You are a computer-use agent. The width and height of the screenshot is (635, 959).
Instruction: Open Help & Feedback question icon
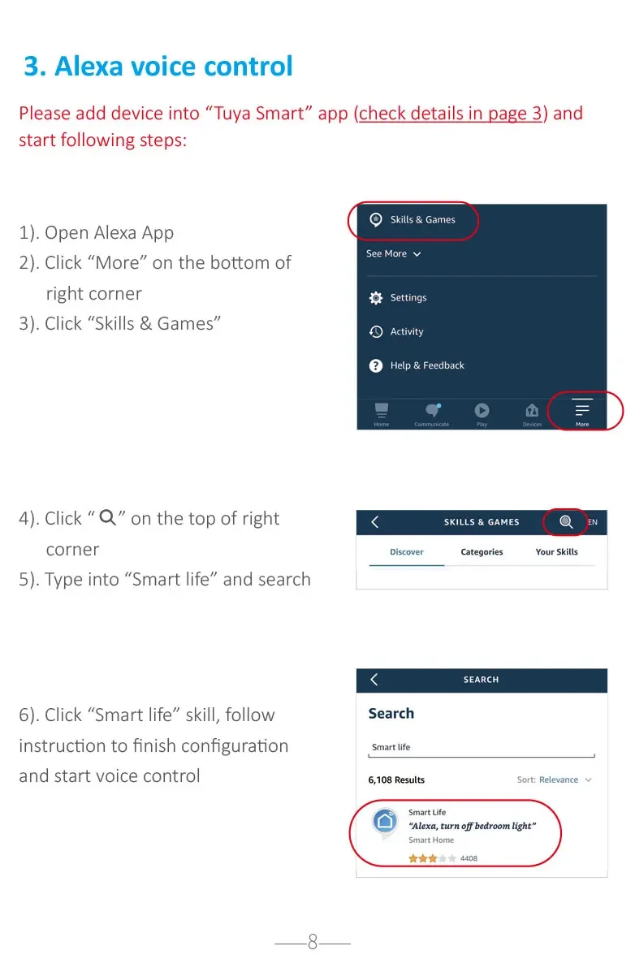tap(376, 365)
